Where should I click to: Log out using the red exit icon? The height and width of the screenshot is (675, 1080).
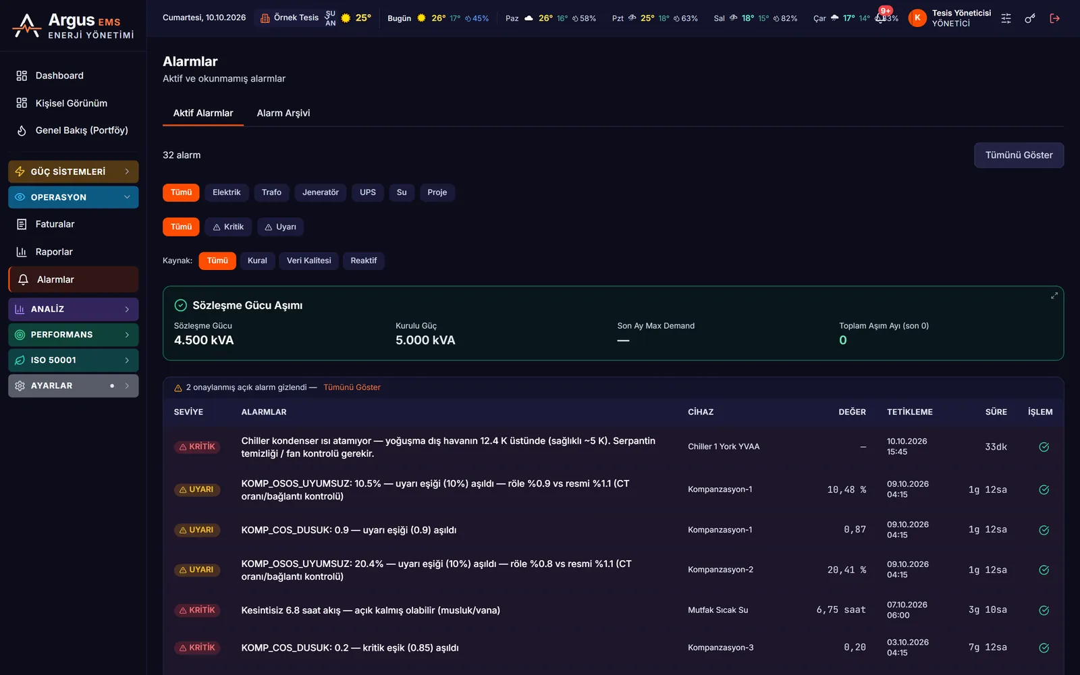click(x=1054, y=18)
